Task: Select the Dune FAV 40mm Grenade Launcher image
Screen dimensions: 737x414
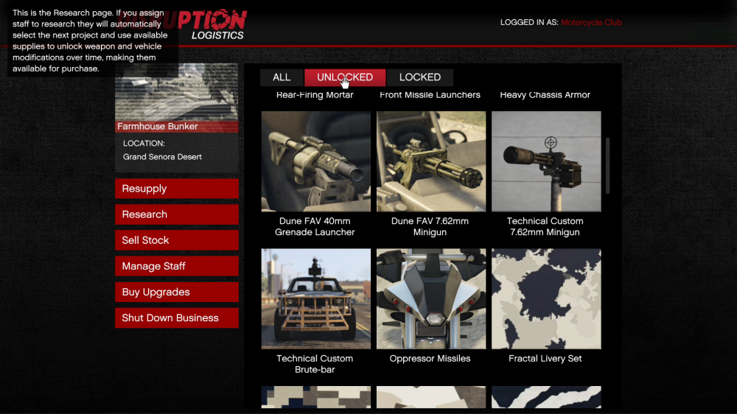Action: (x=315, y=161)
